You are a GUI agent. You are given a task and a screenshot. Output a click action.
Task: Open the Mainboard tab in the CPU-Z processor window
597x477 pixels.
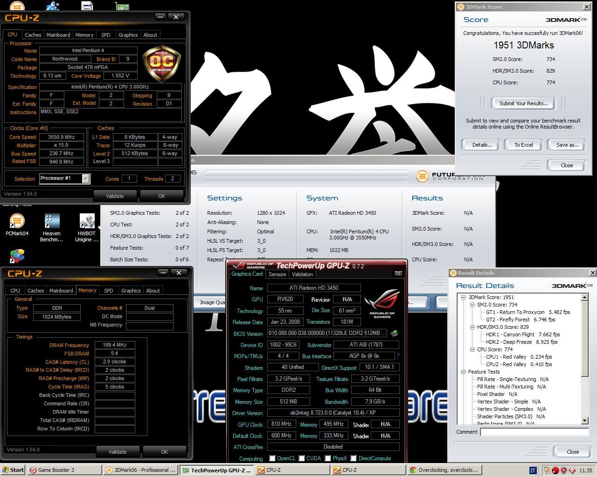[x=58, y=35]
